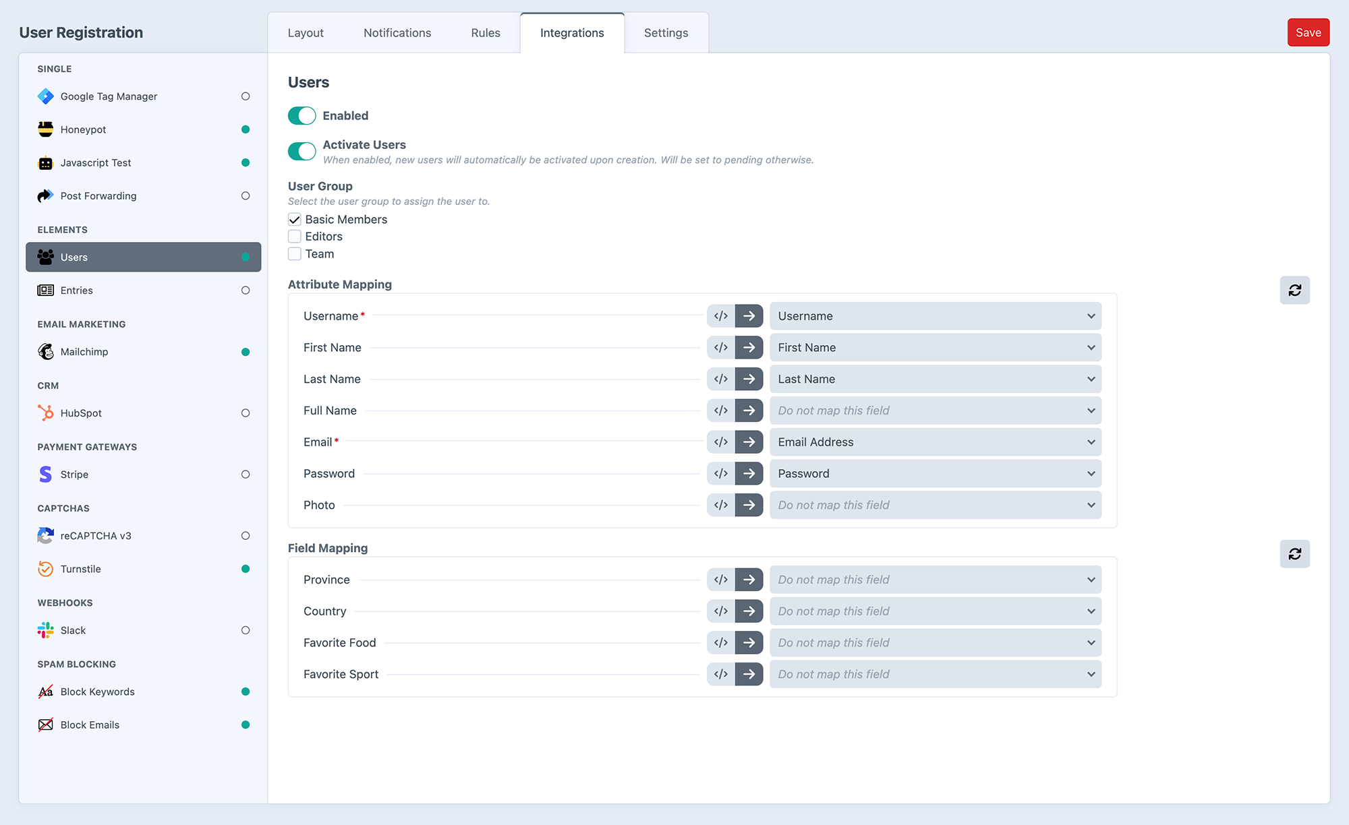The image size is (1349, 825).
Task: Switch to the Notifications tab
Action: click(x=397, y=32)
